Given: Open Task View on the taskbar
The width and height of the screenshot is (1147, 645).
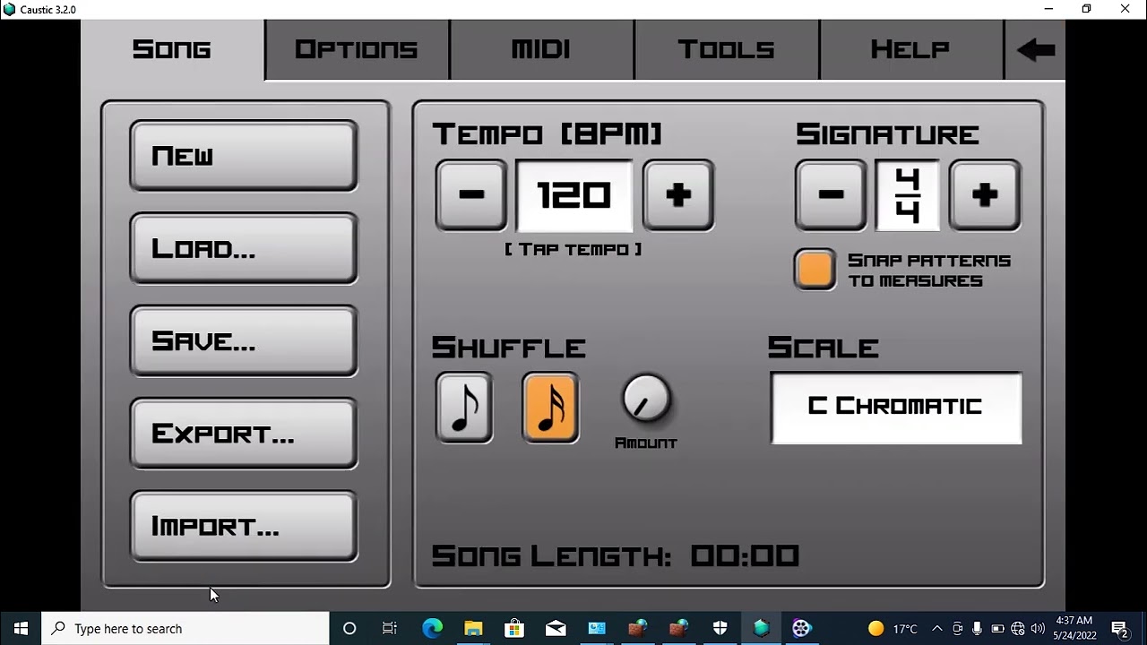Looking at the screenshot, I should (390, 628).
